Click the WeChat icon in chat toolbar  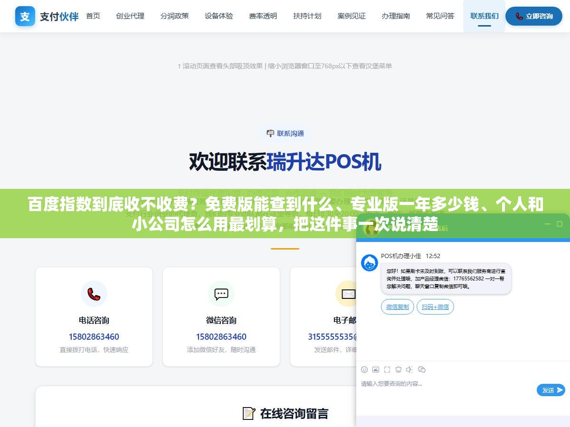422,370
